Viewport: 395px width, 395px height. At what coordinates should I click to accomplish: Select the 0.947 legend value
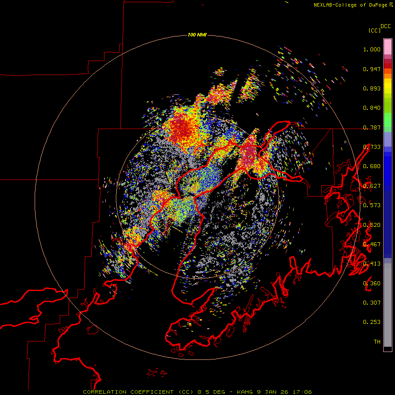tap(372, 69)
